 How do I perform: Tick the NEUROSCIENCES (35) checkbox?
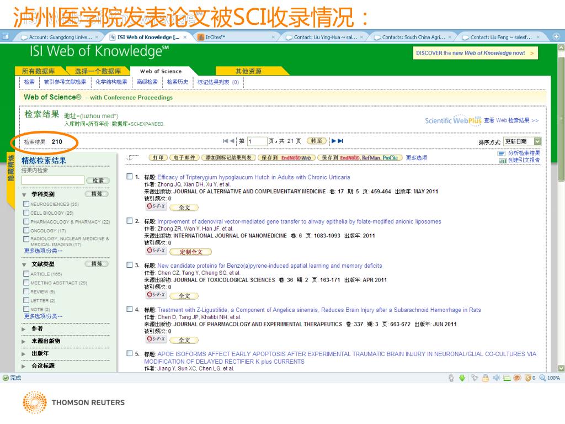(26, 204)
